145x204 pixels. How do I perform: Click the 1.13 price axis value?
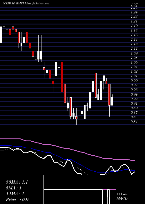tap(134, 44)
